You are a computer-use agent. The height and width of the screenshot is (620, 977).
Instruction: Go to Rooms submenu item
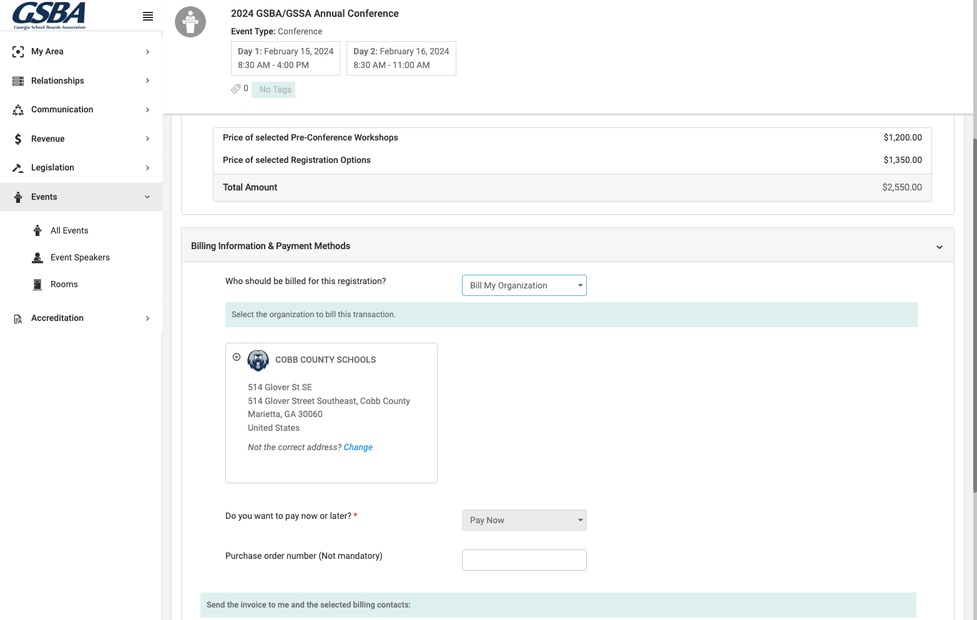64,284
